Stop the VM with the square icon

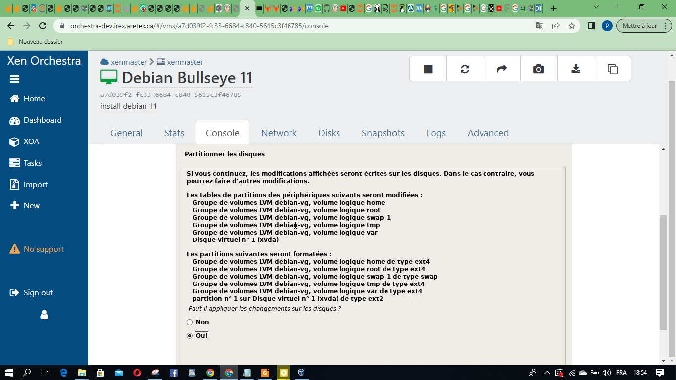[428, 69]
